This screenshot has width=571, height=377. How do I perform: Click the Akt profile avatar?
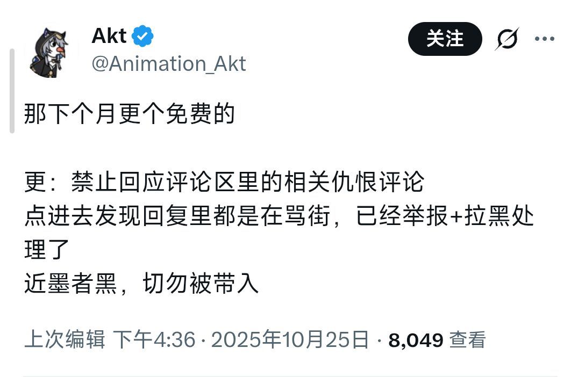point(53,52)
